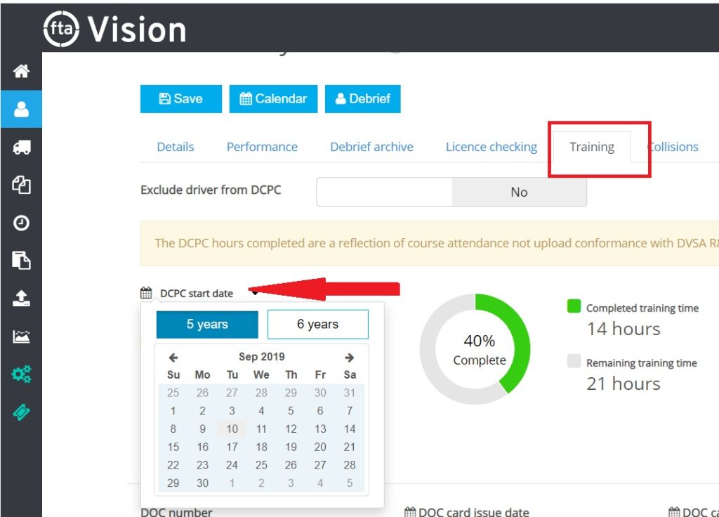719x517 pixels.
Task: Pick September 1 in the calendar
Action: (x=173, y=411)
